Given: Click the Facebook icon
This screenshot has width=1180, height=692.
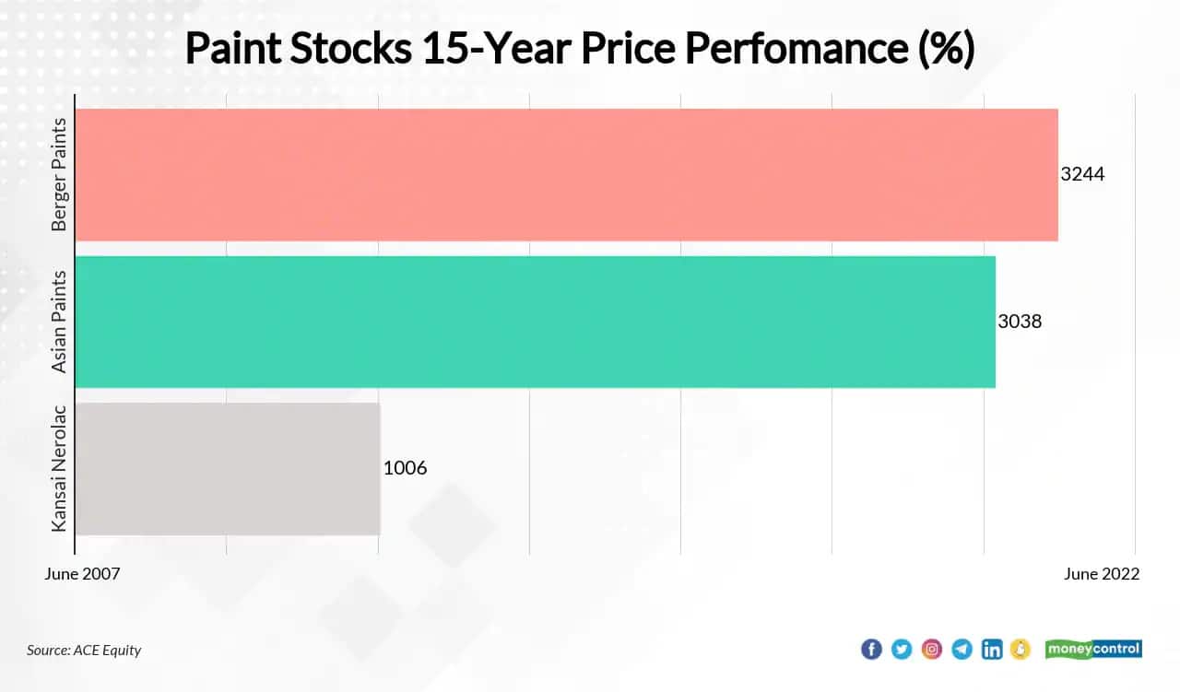Looking at the screenshot, I should pos(871,650).
